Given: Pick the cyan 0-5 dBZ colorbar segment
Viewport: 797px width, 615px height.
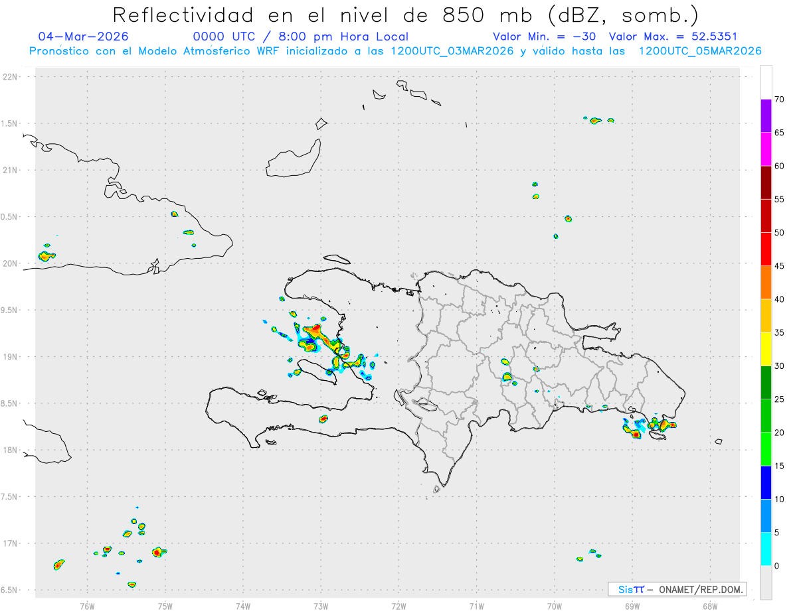Looking at the screenshot, I should point(766,549).
